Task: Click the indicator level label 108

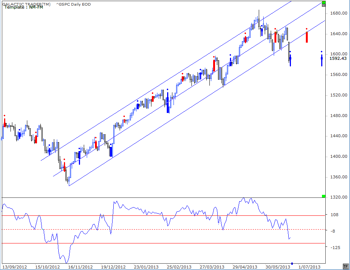Action: pyautogui.click(x=334, y=215)
